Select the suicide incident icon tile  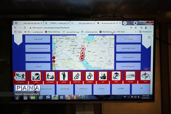pos(64,78)
